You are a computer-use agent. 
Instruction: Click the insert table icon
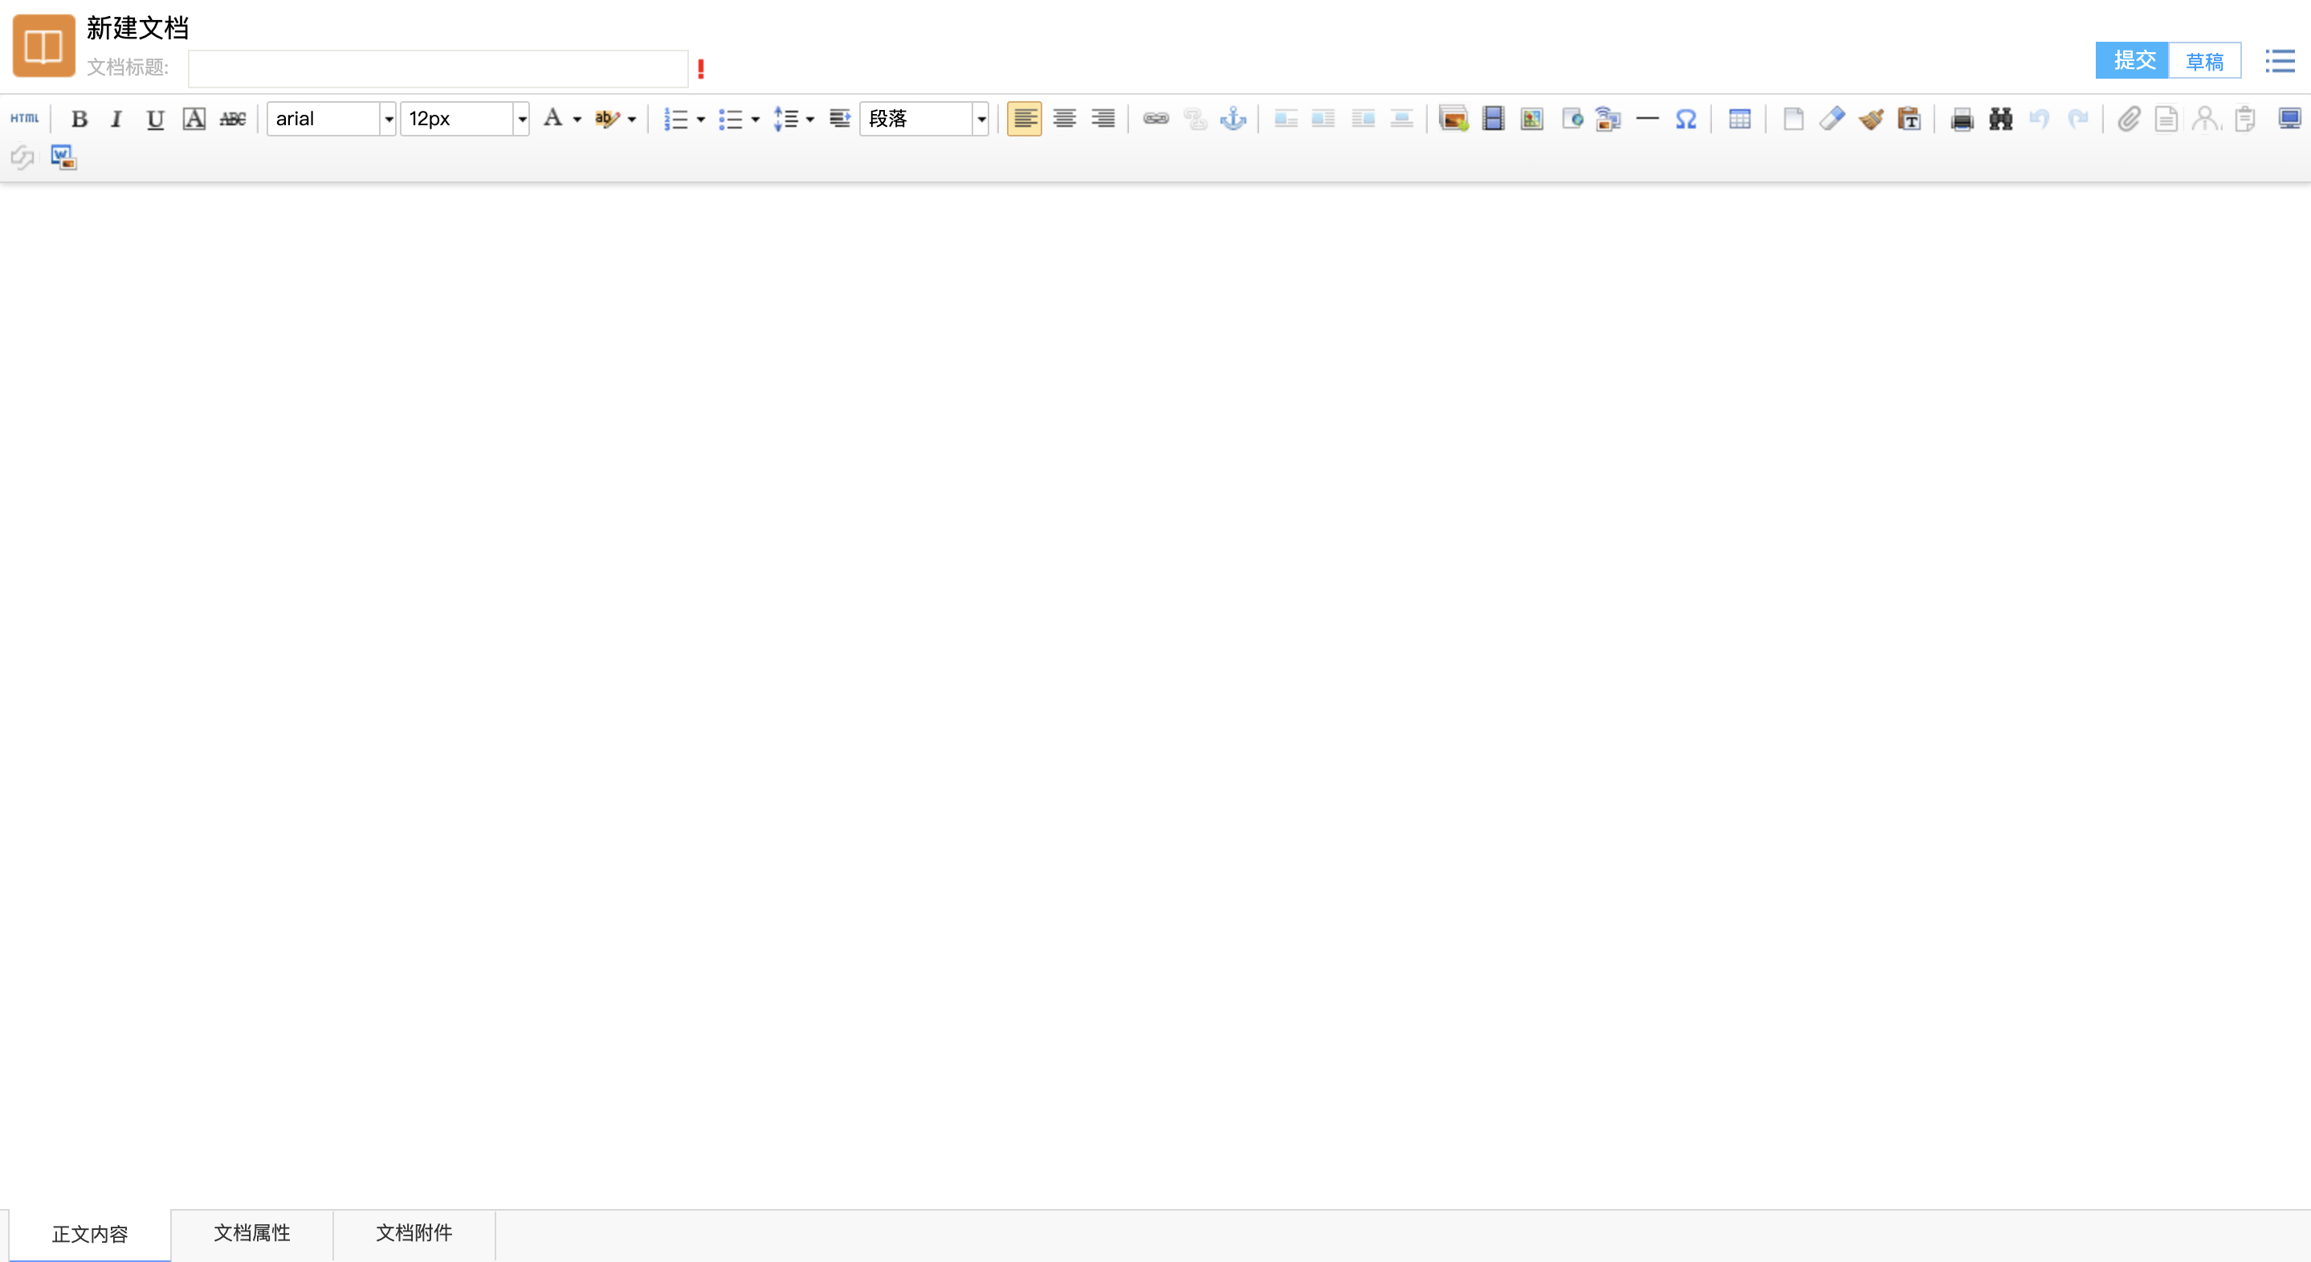click(x=1739, y=118)
